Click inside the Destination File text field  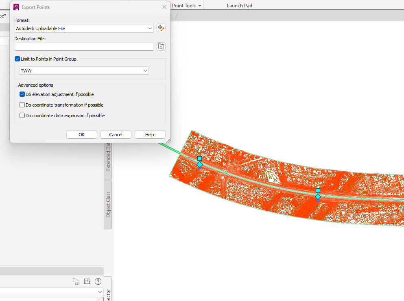pos(81,46)
